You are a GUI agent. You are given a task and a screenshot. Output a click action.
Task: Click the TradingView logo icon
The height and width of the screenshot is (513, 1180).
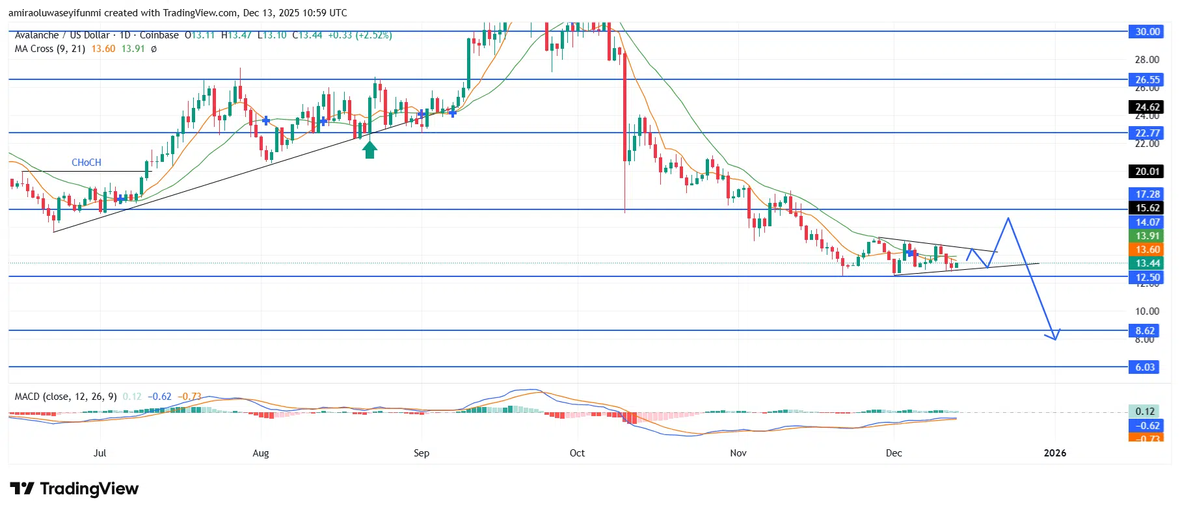tap(21, 489)
